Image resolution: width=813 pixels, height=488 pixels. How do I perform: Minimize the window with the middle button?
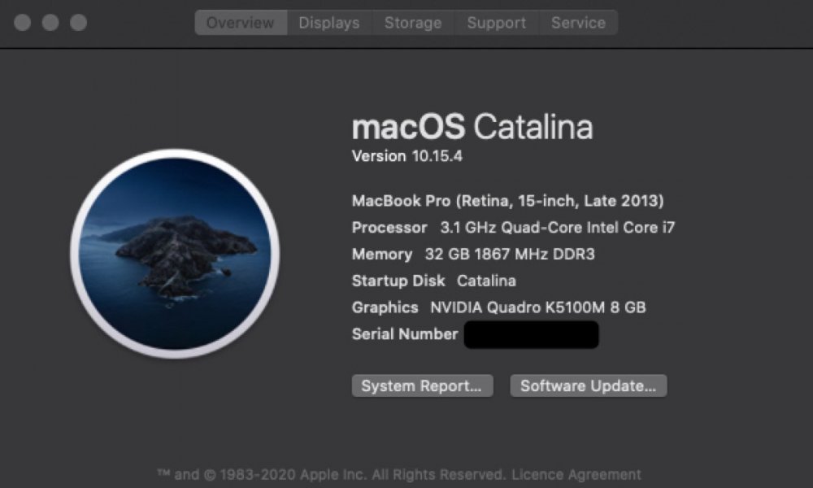point(50,23)
